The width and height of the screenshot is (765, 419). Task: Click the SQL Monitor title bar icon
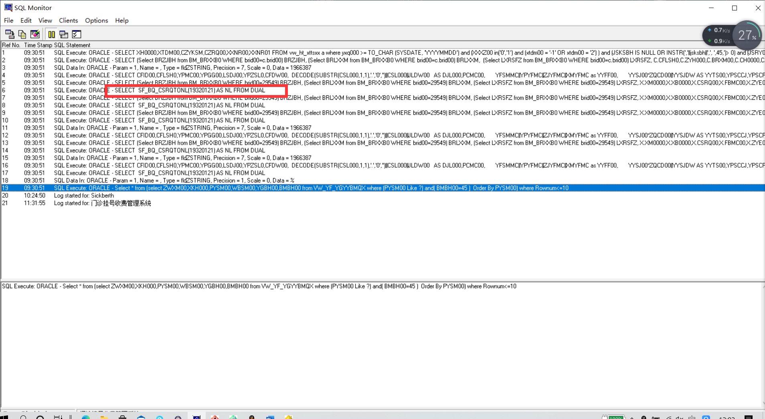click(x=8, y=8)
